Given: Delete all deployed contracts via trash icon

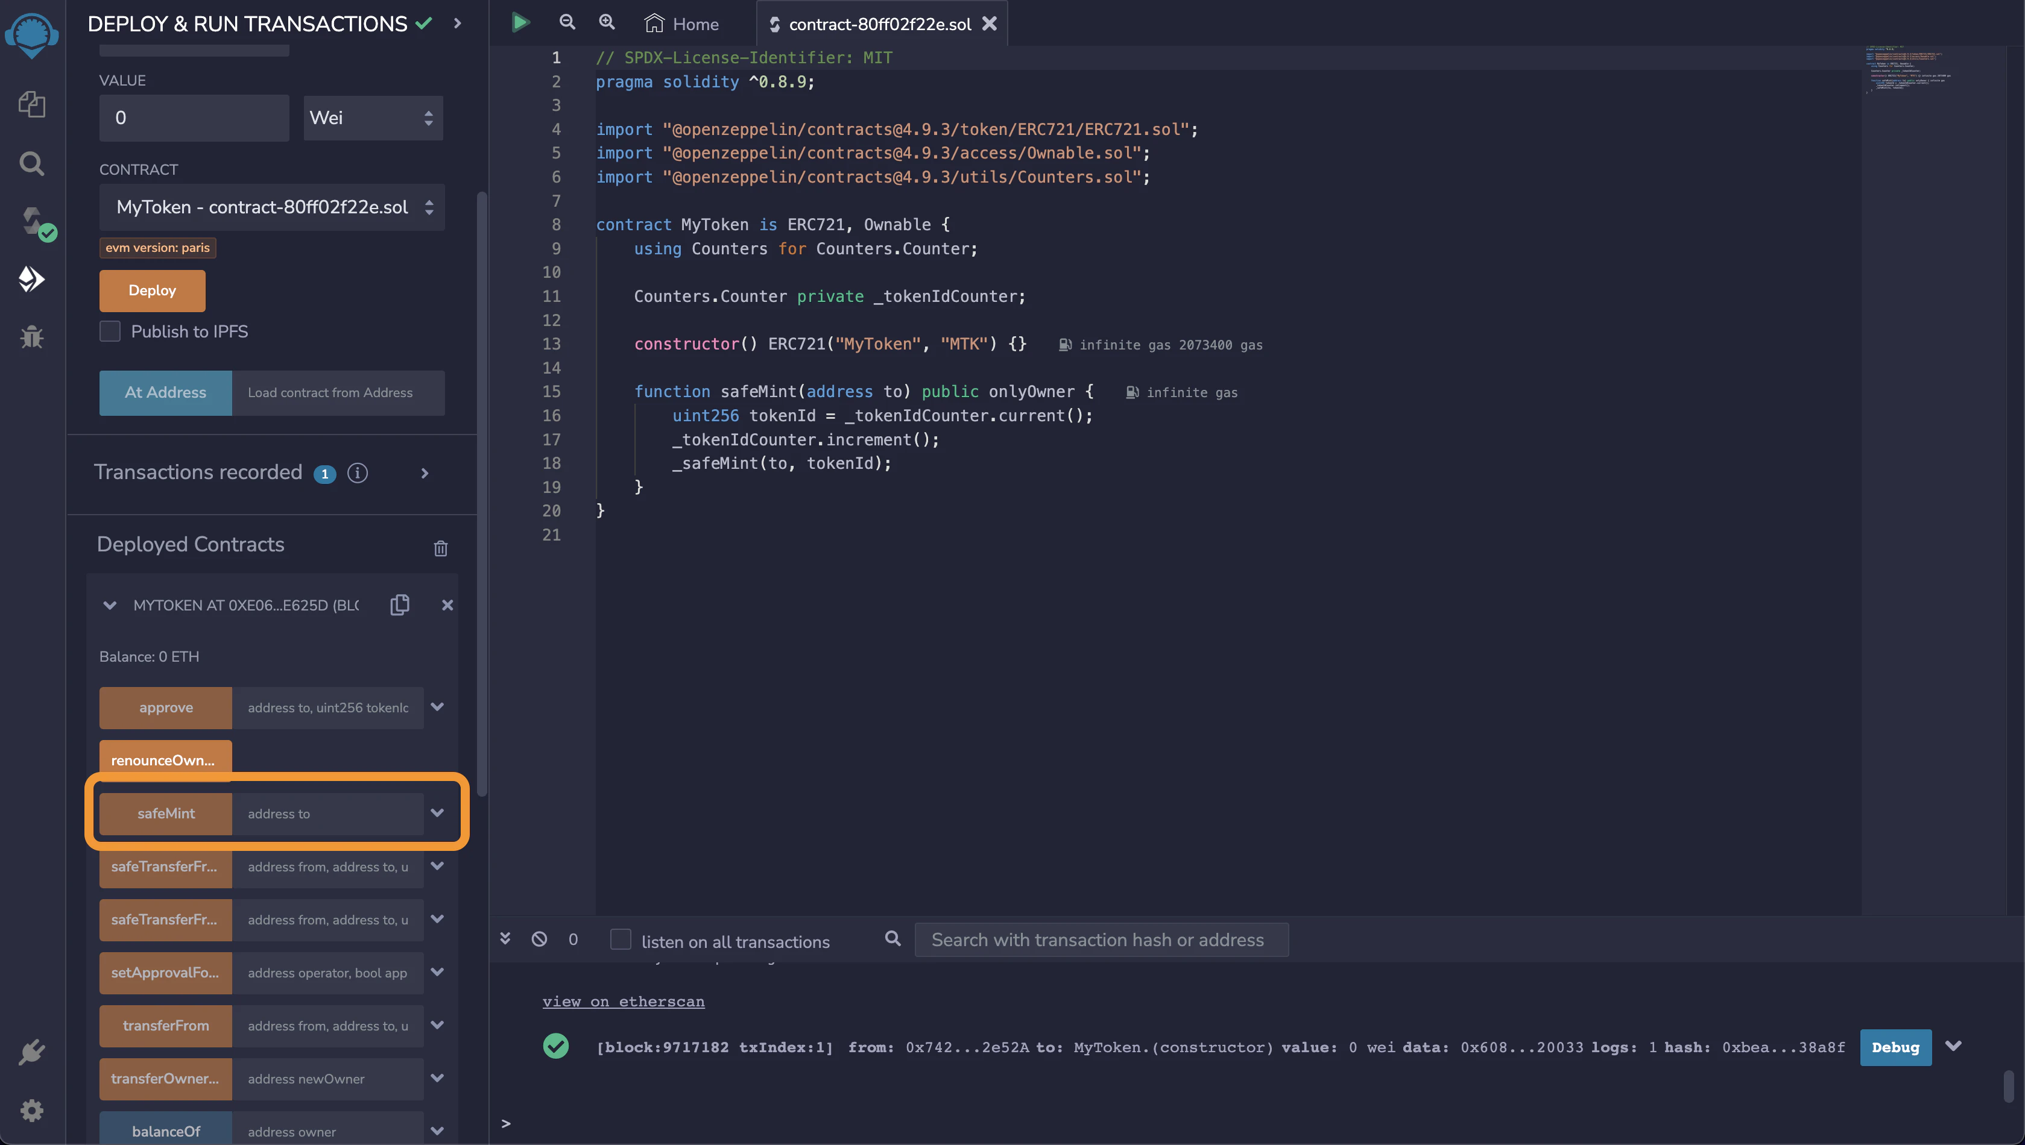Looking at the screenshot, I should point(441,548).
